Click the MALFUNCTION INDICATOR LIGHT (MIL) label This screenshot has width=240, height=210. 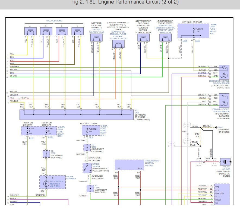(x=56, y=184)
